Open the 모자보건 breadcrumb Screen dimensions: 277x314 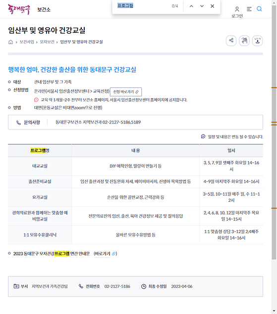click(x=47, y=42)
